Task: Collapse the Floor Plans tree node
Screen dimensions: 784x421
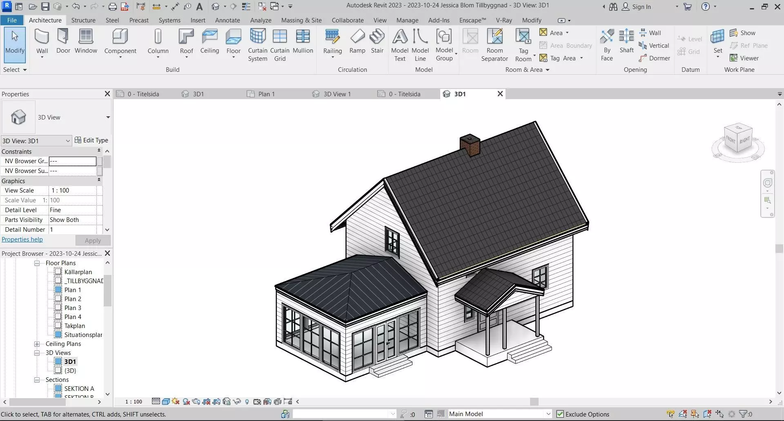Action: coord(37,263)
